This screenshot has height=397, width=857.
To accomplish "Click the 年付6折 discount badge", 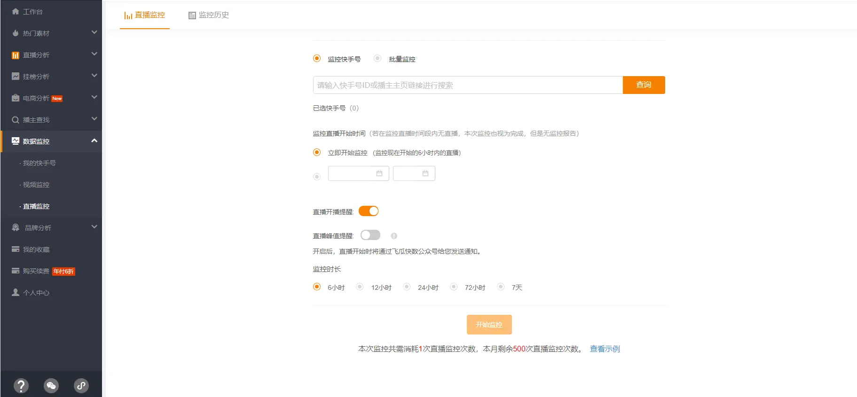I will [63, 271].
